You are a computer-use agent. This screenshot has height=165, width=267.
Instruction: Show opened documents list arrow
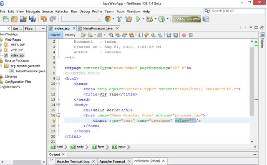251,27
